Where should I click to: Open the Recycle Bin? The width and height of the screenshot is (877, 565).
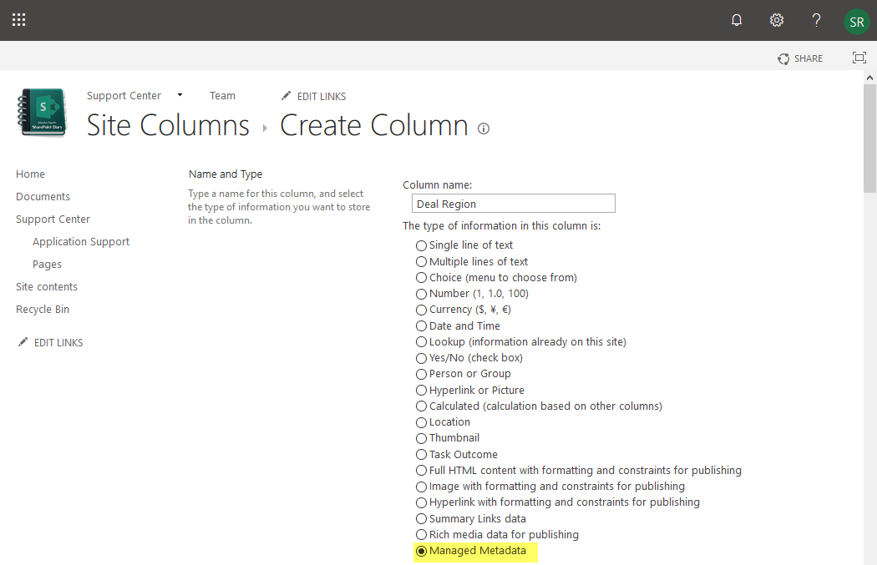click(x=42, y=309)
